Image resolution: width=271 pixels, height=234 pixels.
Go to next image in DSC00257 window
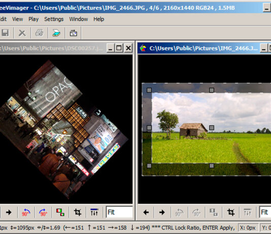(x=9, y=212)
